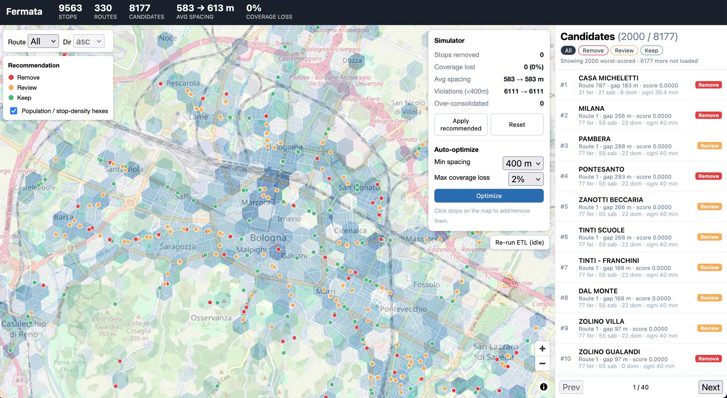Select candidate DAL MONTE
Viewport: 727px width, 398px height.
coord(641,298)
